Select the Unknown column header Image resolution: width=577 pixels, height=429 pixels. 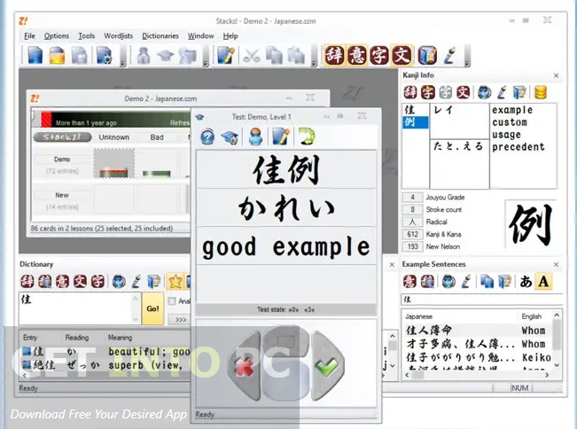click(113, 137)
